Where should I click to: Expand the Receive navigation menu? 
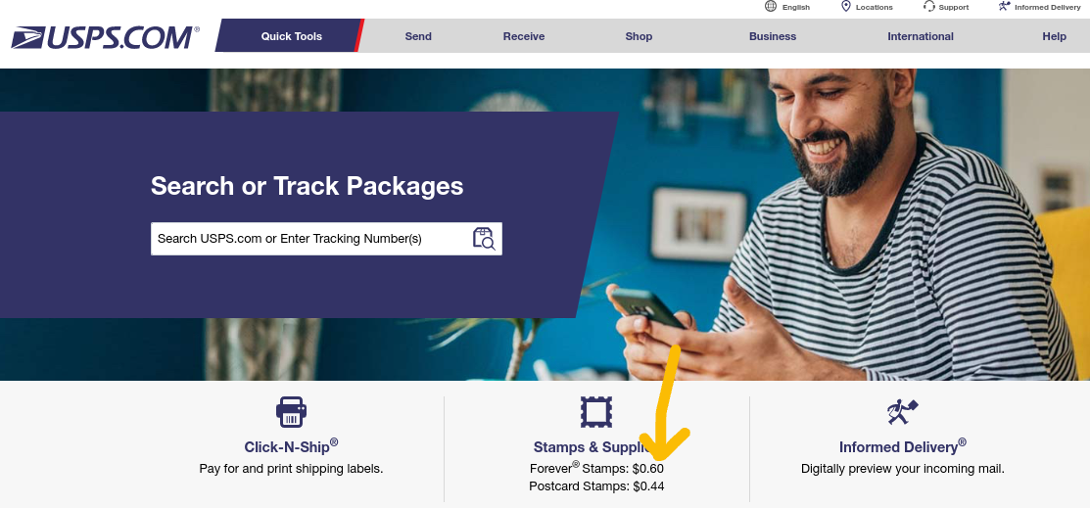point(524,36)
